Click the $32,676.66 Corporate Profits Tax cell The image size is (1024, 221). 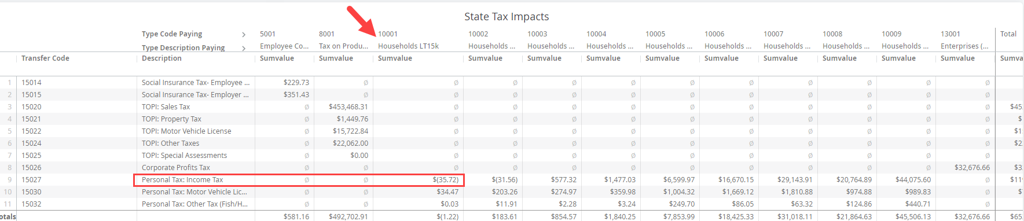tap(972, 168)
